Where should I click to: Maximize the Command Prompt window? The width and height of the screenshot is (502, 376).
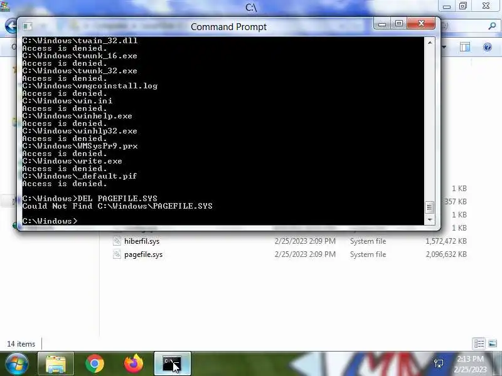tap(398, 24)
